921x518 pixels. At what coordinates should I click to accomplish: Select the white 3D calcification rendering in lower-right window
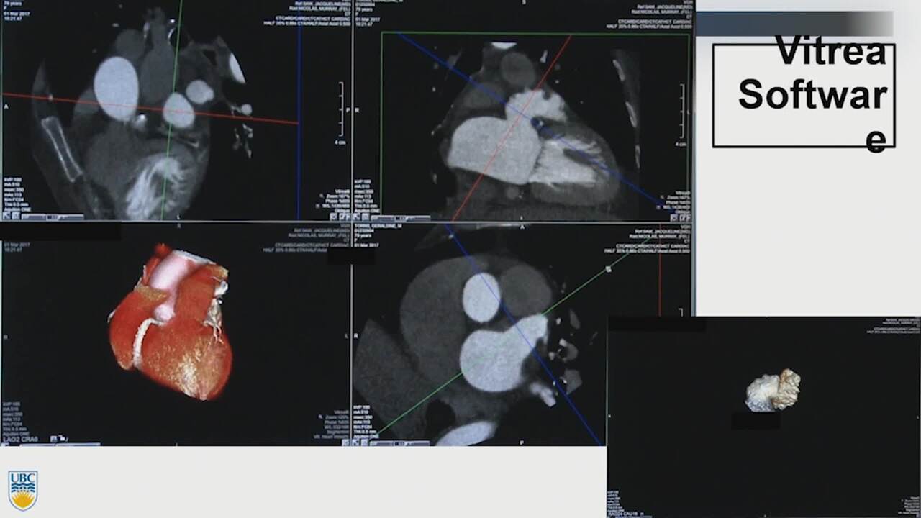(773, 391)
